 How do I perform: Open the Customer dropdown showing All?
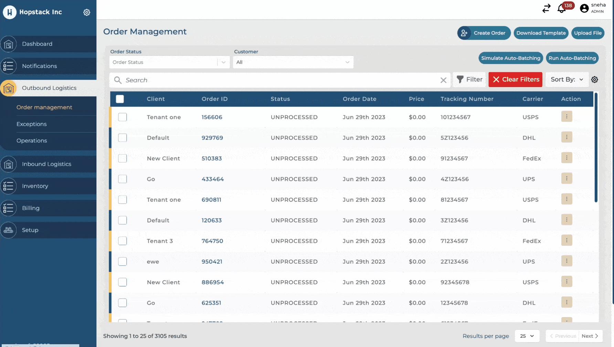[293, 62]
